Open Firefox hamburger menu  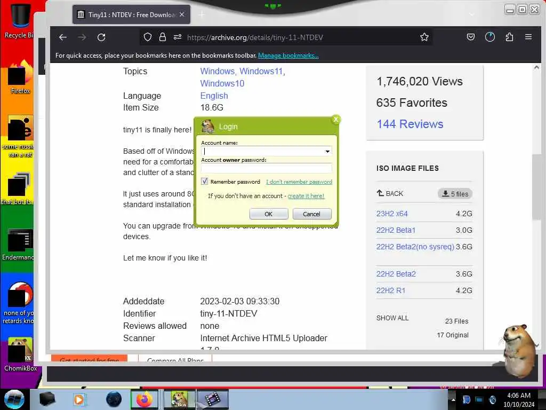tap(528, 37)
